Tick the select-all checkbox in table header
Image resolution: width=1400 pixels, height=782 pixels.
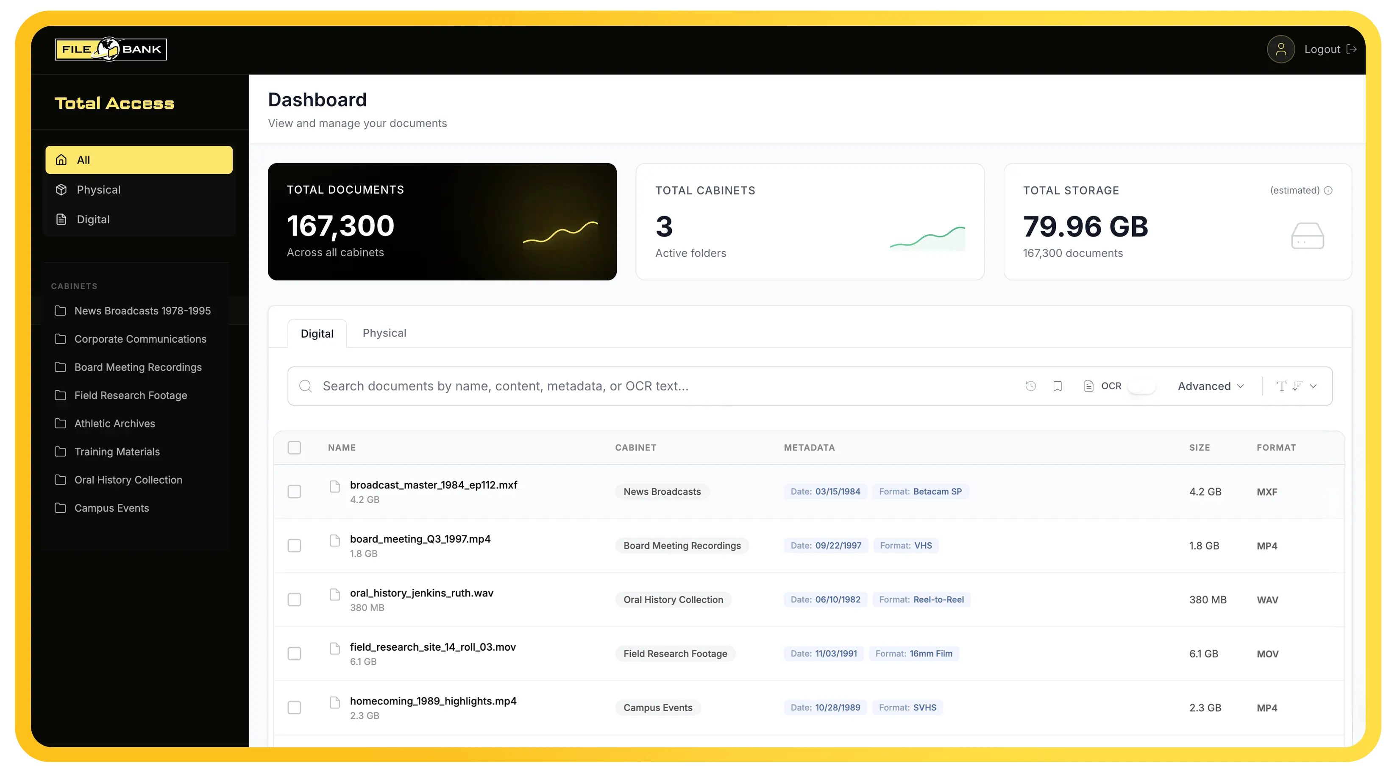pyautogui.click(x=294, y=447)
